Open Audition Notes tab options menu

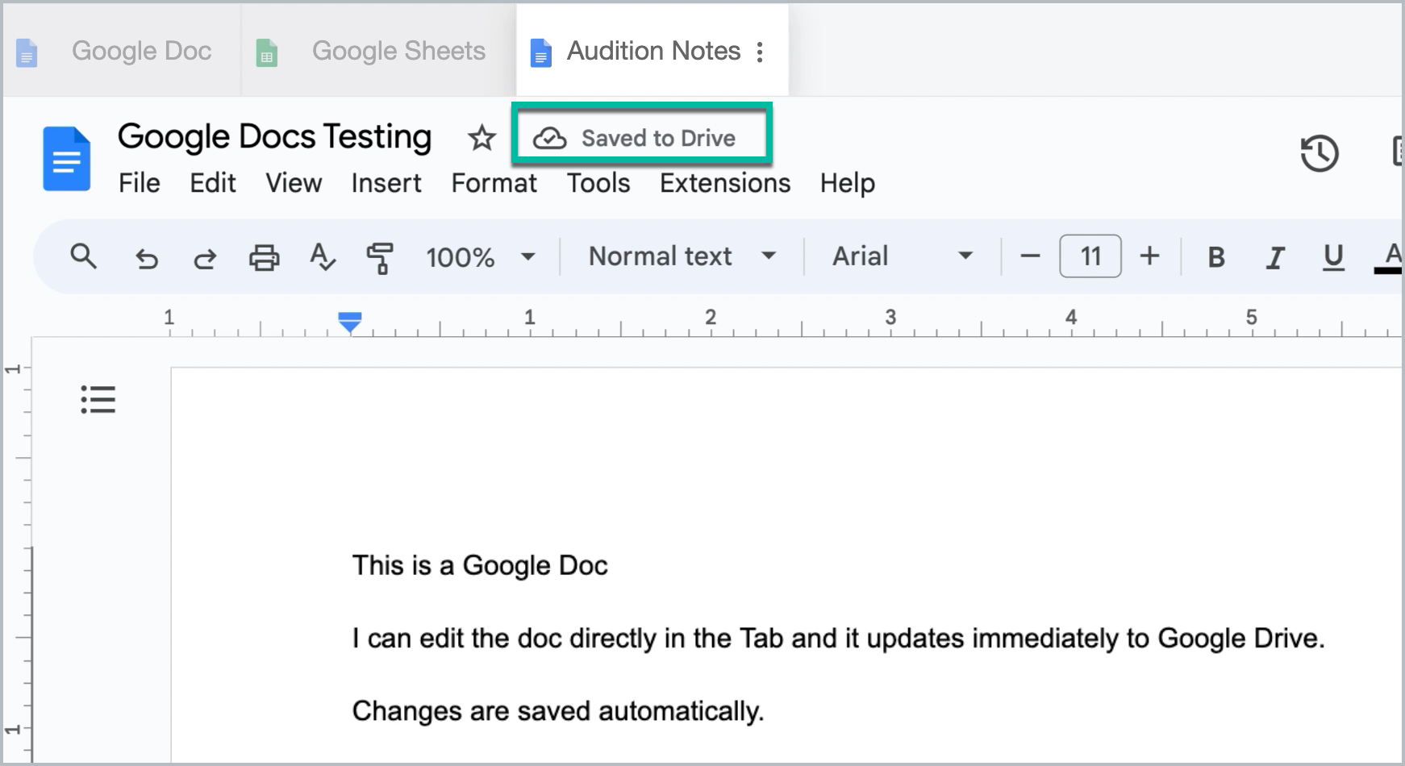coord(760,52)
